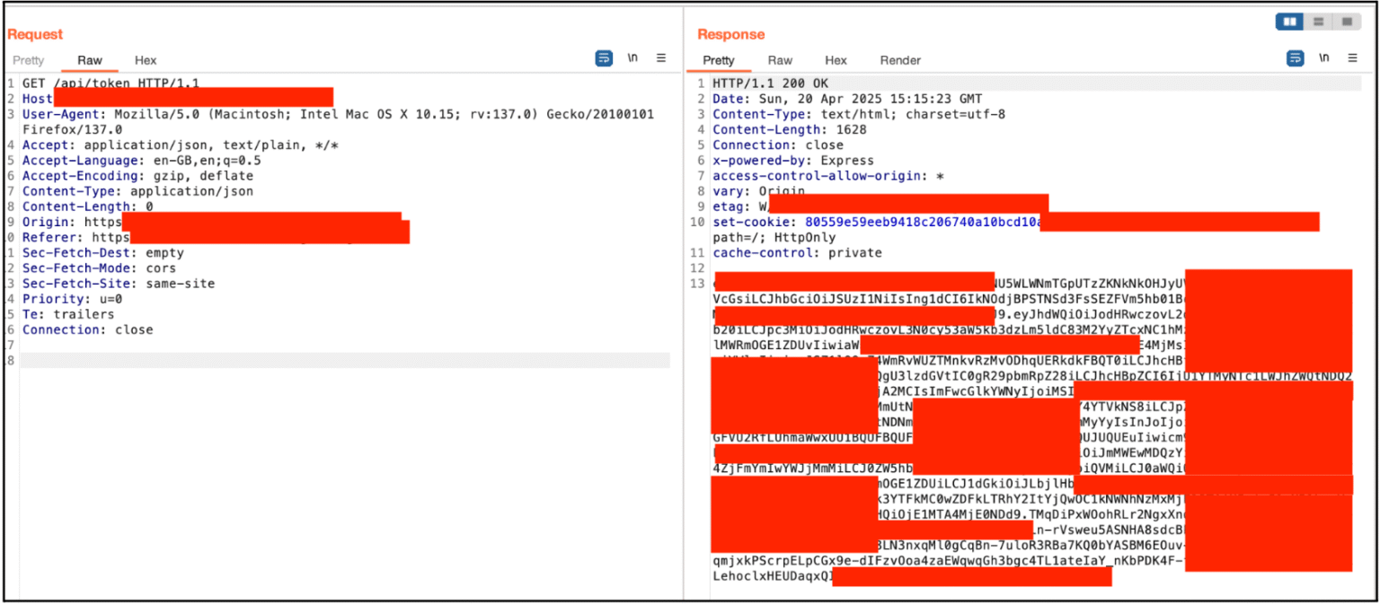This screenshot has width=1380, height=605.
Task: Click the 'Sec-Fetch-Mode: cors' line
Action: tap(100, 267)
